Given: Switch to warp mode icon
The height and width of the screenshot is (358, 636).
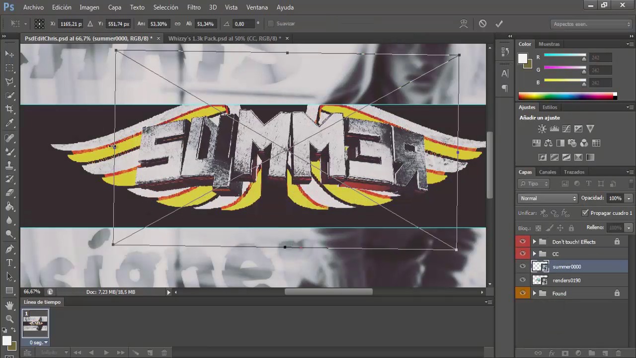Looking at the screenshot, I should pos(464,23).
